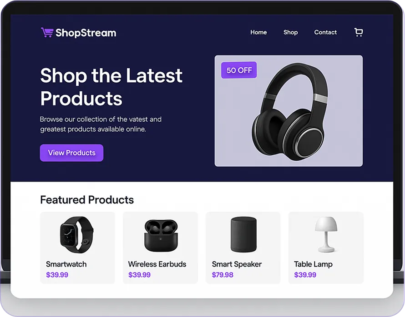Click the Wireless Earbuds product name
The width and height of the screenshot is (405, 317).
pos(157,264)
